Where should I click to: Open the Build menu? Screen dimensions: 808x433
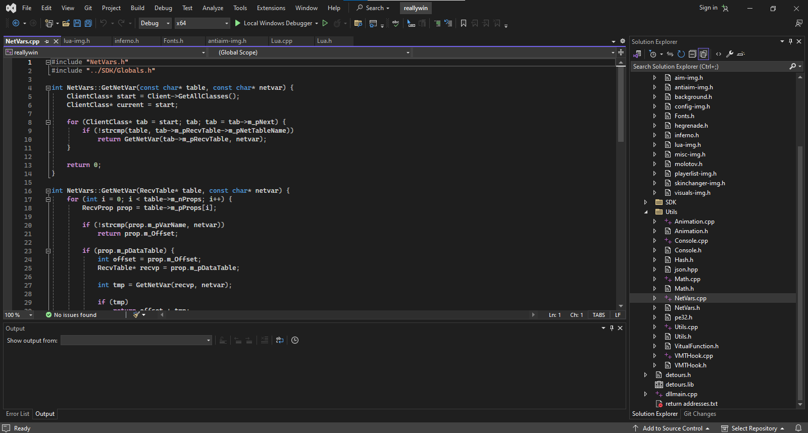coord(137,8)
